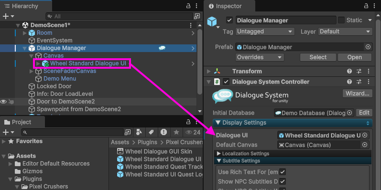Image resolution: width=381 pixels, height=190 pixels.
Task: Collapse DemoScene1 scene foldout
Action: (x=18, y=25)
